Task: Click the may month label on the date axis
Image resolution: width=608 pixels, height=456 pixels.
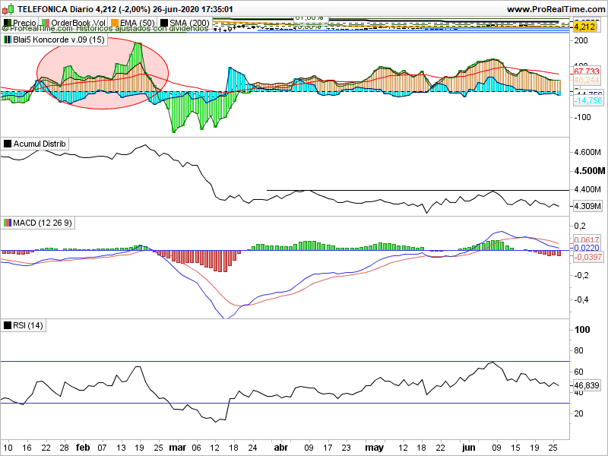Action: click(x=375, y=448)
